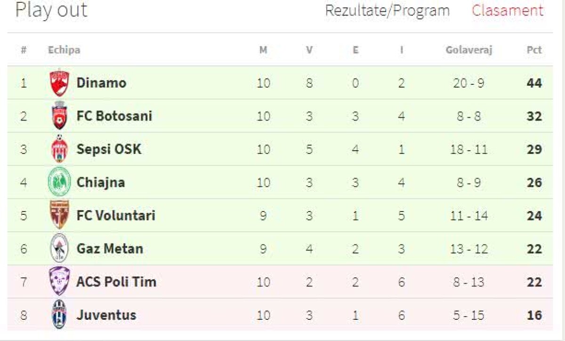Click the Juventus striped team logo
The image size is (565, 341).
point(60,315)
